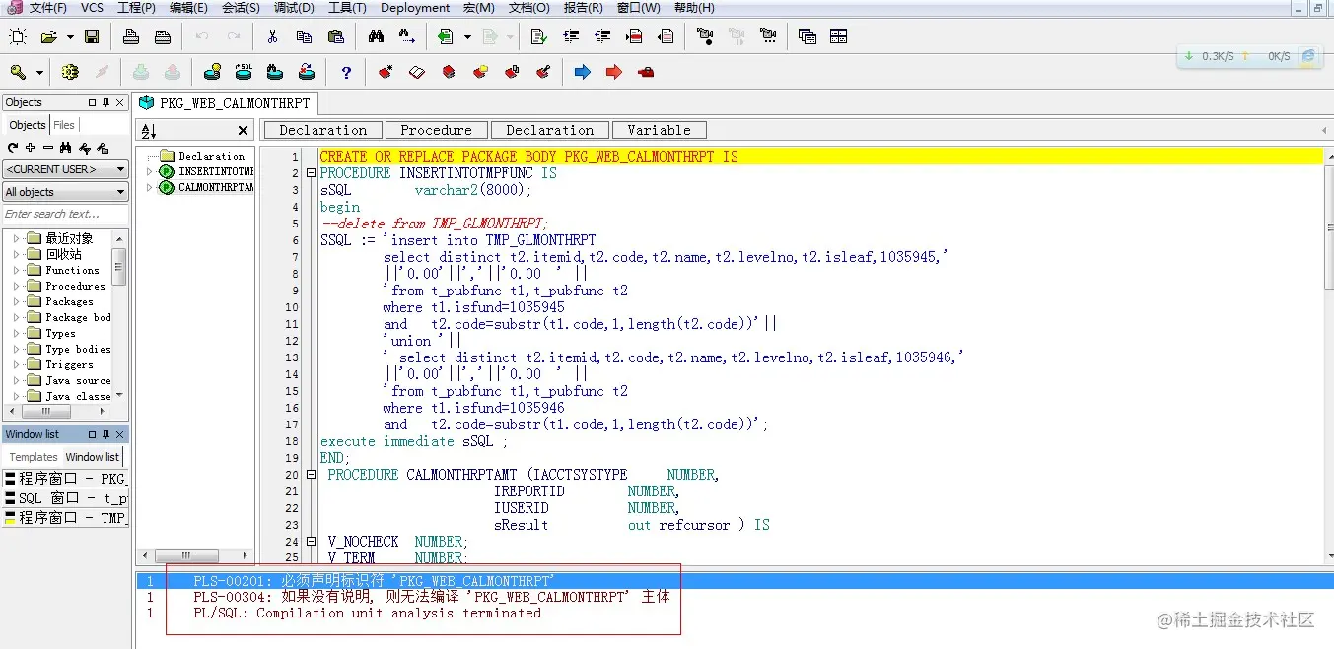The image size is (1334, 649).
Task: Pin the Objects panel with the pushpin
Action: click(106, 102)
